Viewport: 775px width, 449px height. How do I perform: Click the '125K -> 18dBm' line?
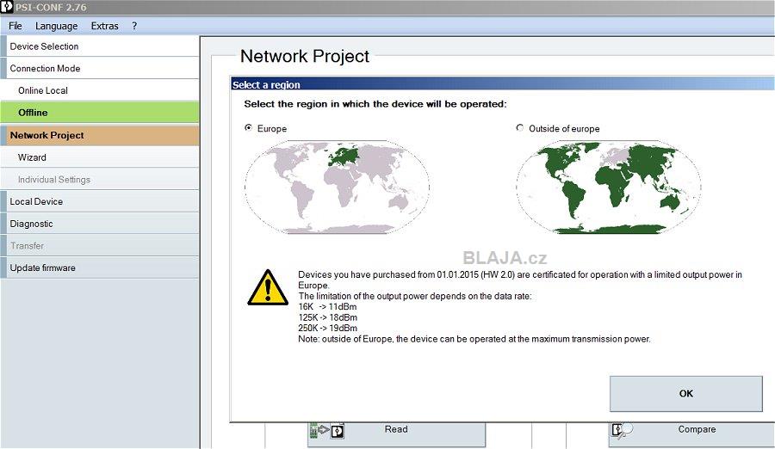328,317
